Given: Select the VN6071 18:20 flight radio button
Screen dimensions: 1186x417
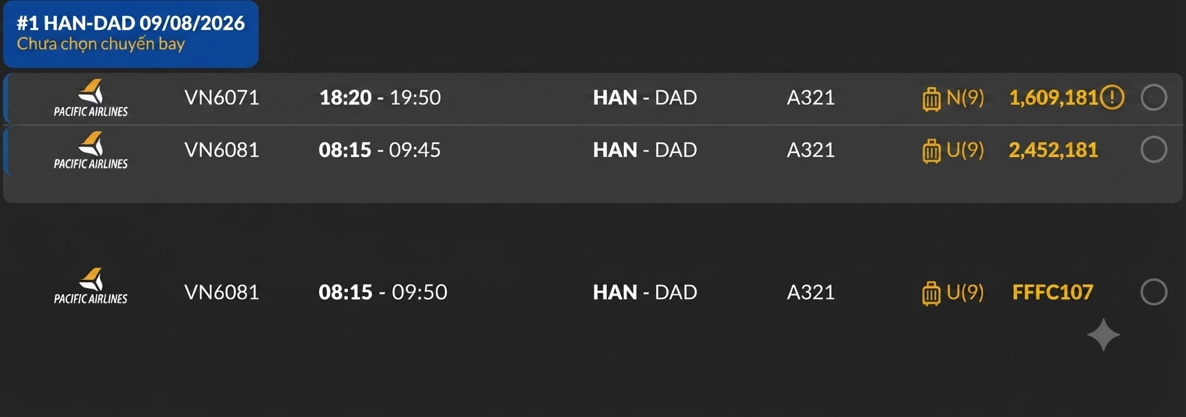Looking at the screenshot, I should (x=1154, y=97).
